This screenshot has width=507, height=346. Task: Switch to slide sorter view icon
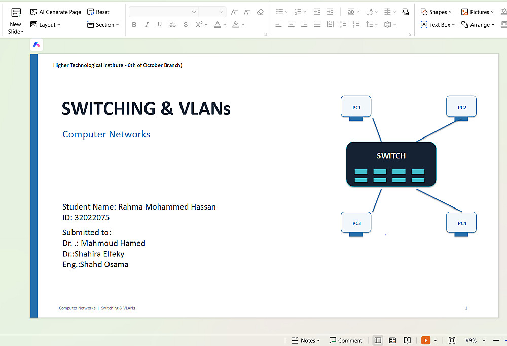[392, 340]
